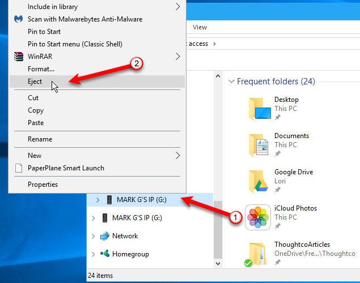The height and width of the screenshot is (283, 360).
Task: Open the ThoughtcoArticles folder icon
Action: click(x=258, y=254)
